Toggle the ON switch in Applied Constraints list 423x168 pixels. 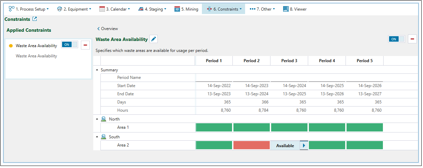70,44
